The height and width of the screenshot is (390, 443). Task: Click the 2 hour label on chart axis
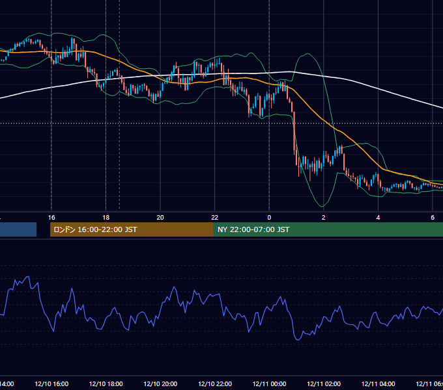pos(324,218)
